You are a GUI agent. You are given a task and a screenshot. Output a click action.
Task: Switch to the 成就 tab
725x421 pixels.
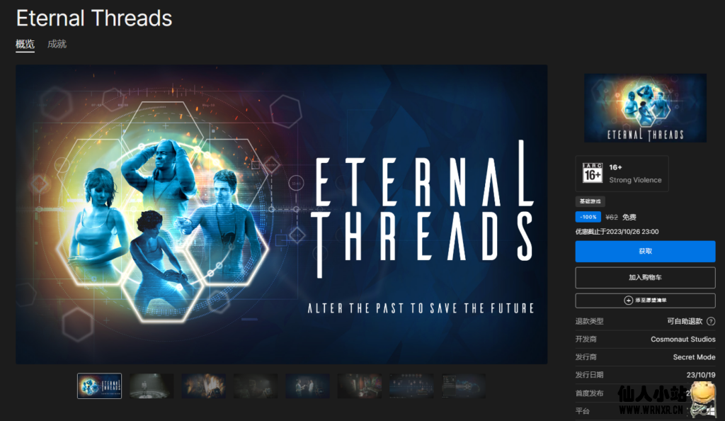[57, 44]
